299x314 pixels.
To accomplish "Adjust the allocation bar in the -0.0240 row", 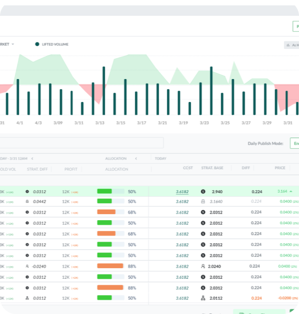I will pos(111,266).
